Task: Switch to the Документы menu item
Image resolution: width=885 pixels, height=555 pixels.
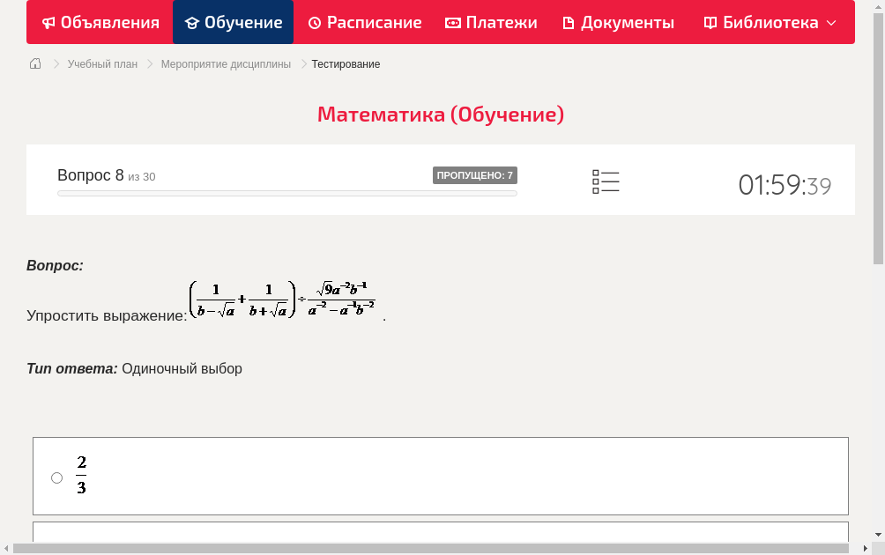Action: 618,22
